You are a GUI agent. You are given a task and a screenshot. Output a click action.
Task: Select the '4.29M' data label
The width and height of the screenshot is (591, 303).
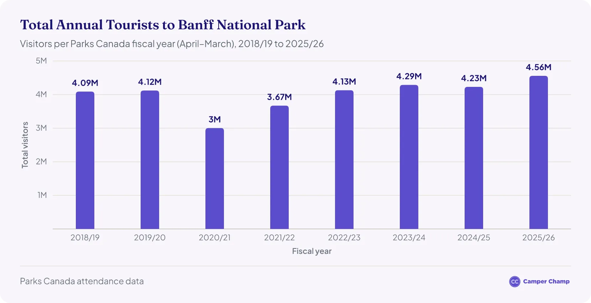[409, 76]
